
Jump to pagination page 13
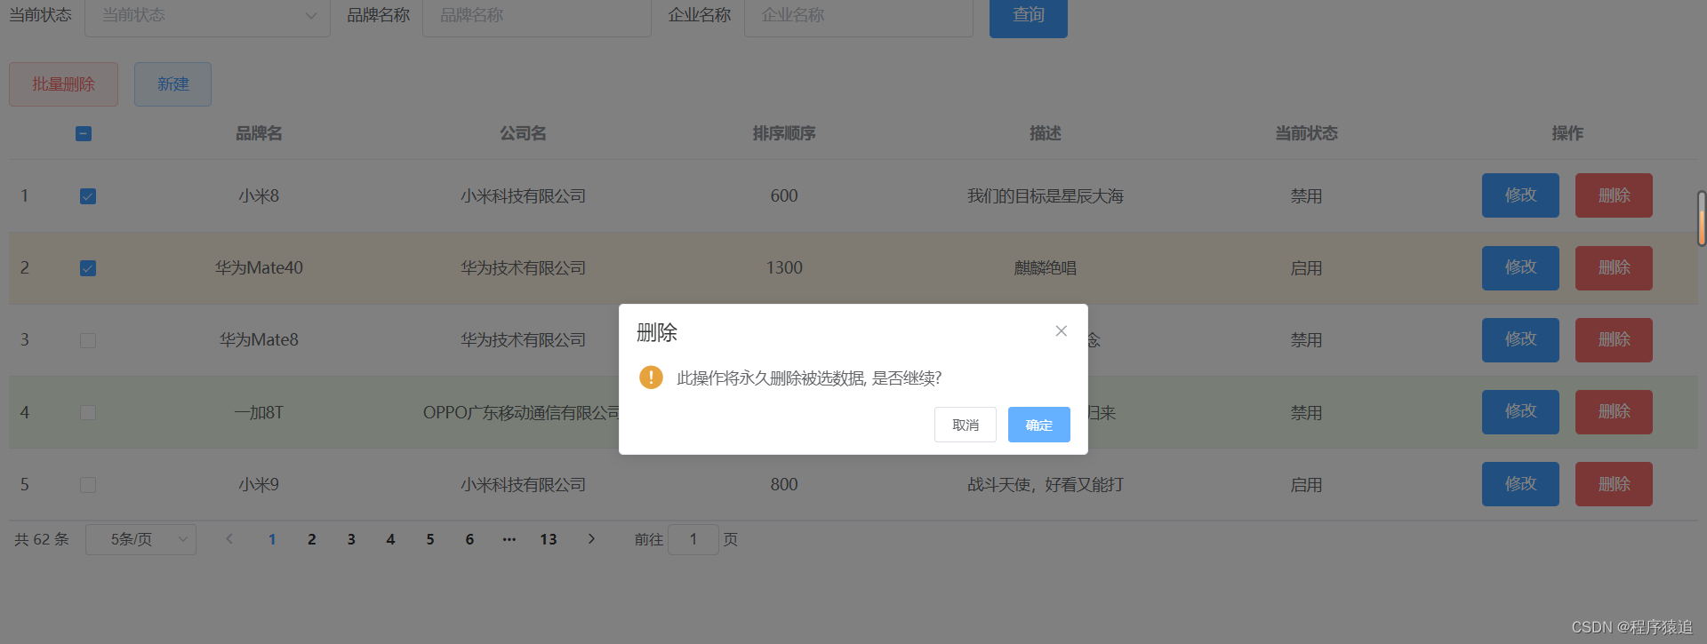[x=549, y=539]
